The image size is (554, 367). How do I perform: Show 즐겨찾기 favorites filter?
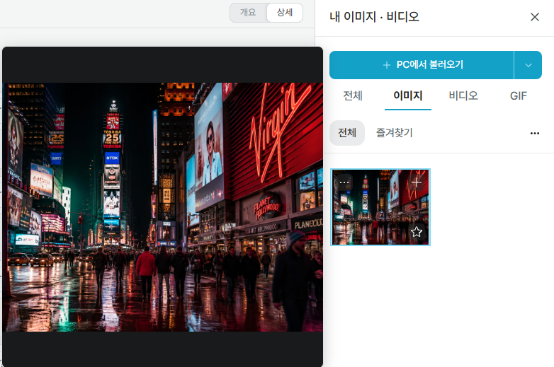pyautogui.click(x=395, y=133)
